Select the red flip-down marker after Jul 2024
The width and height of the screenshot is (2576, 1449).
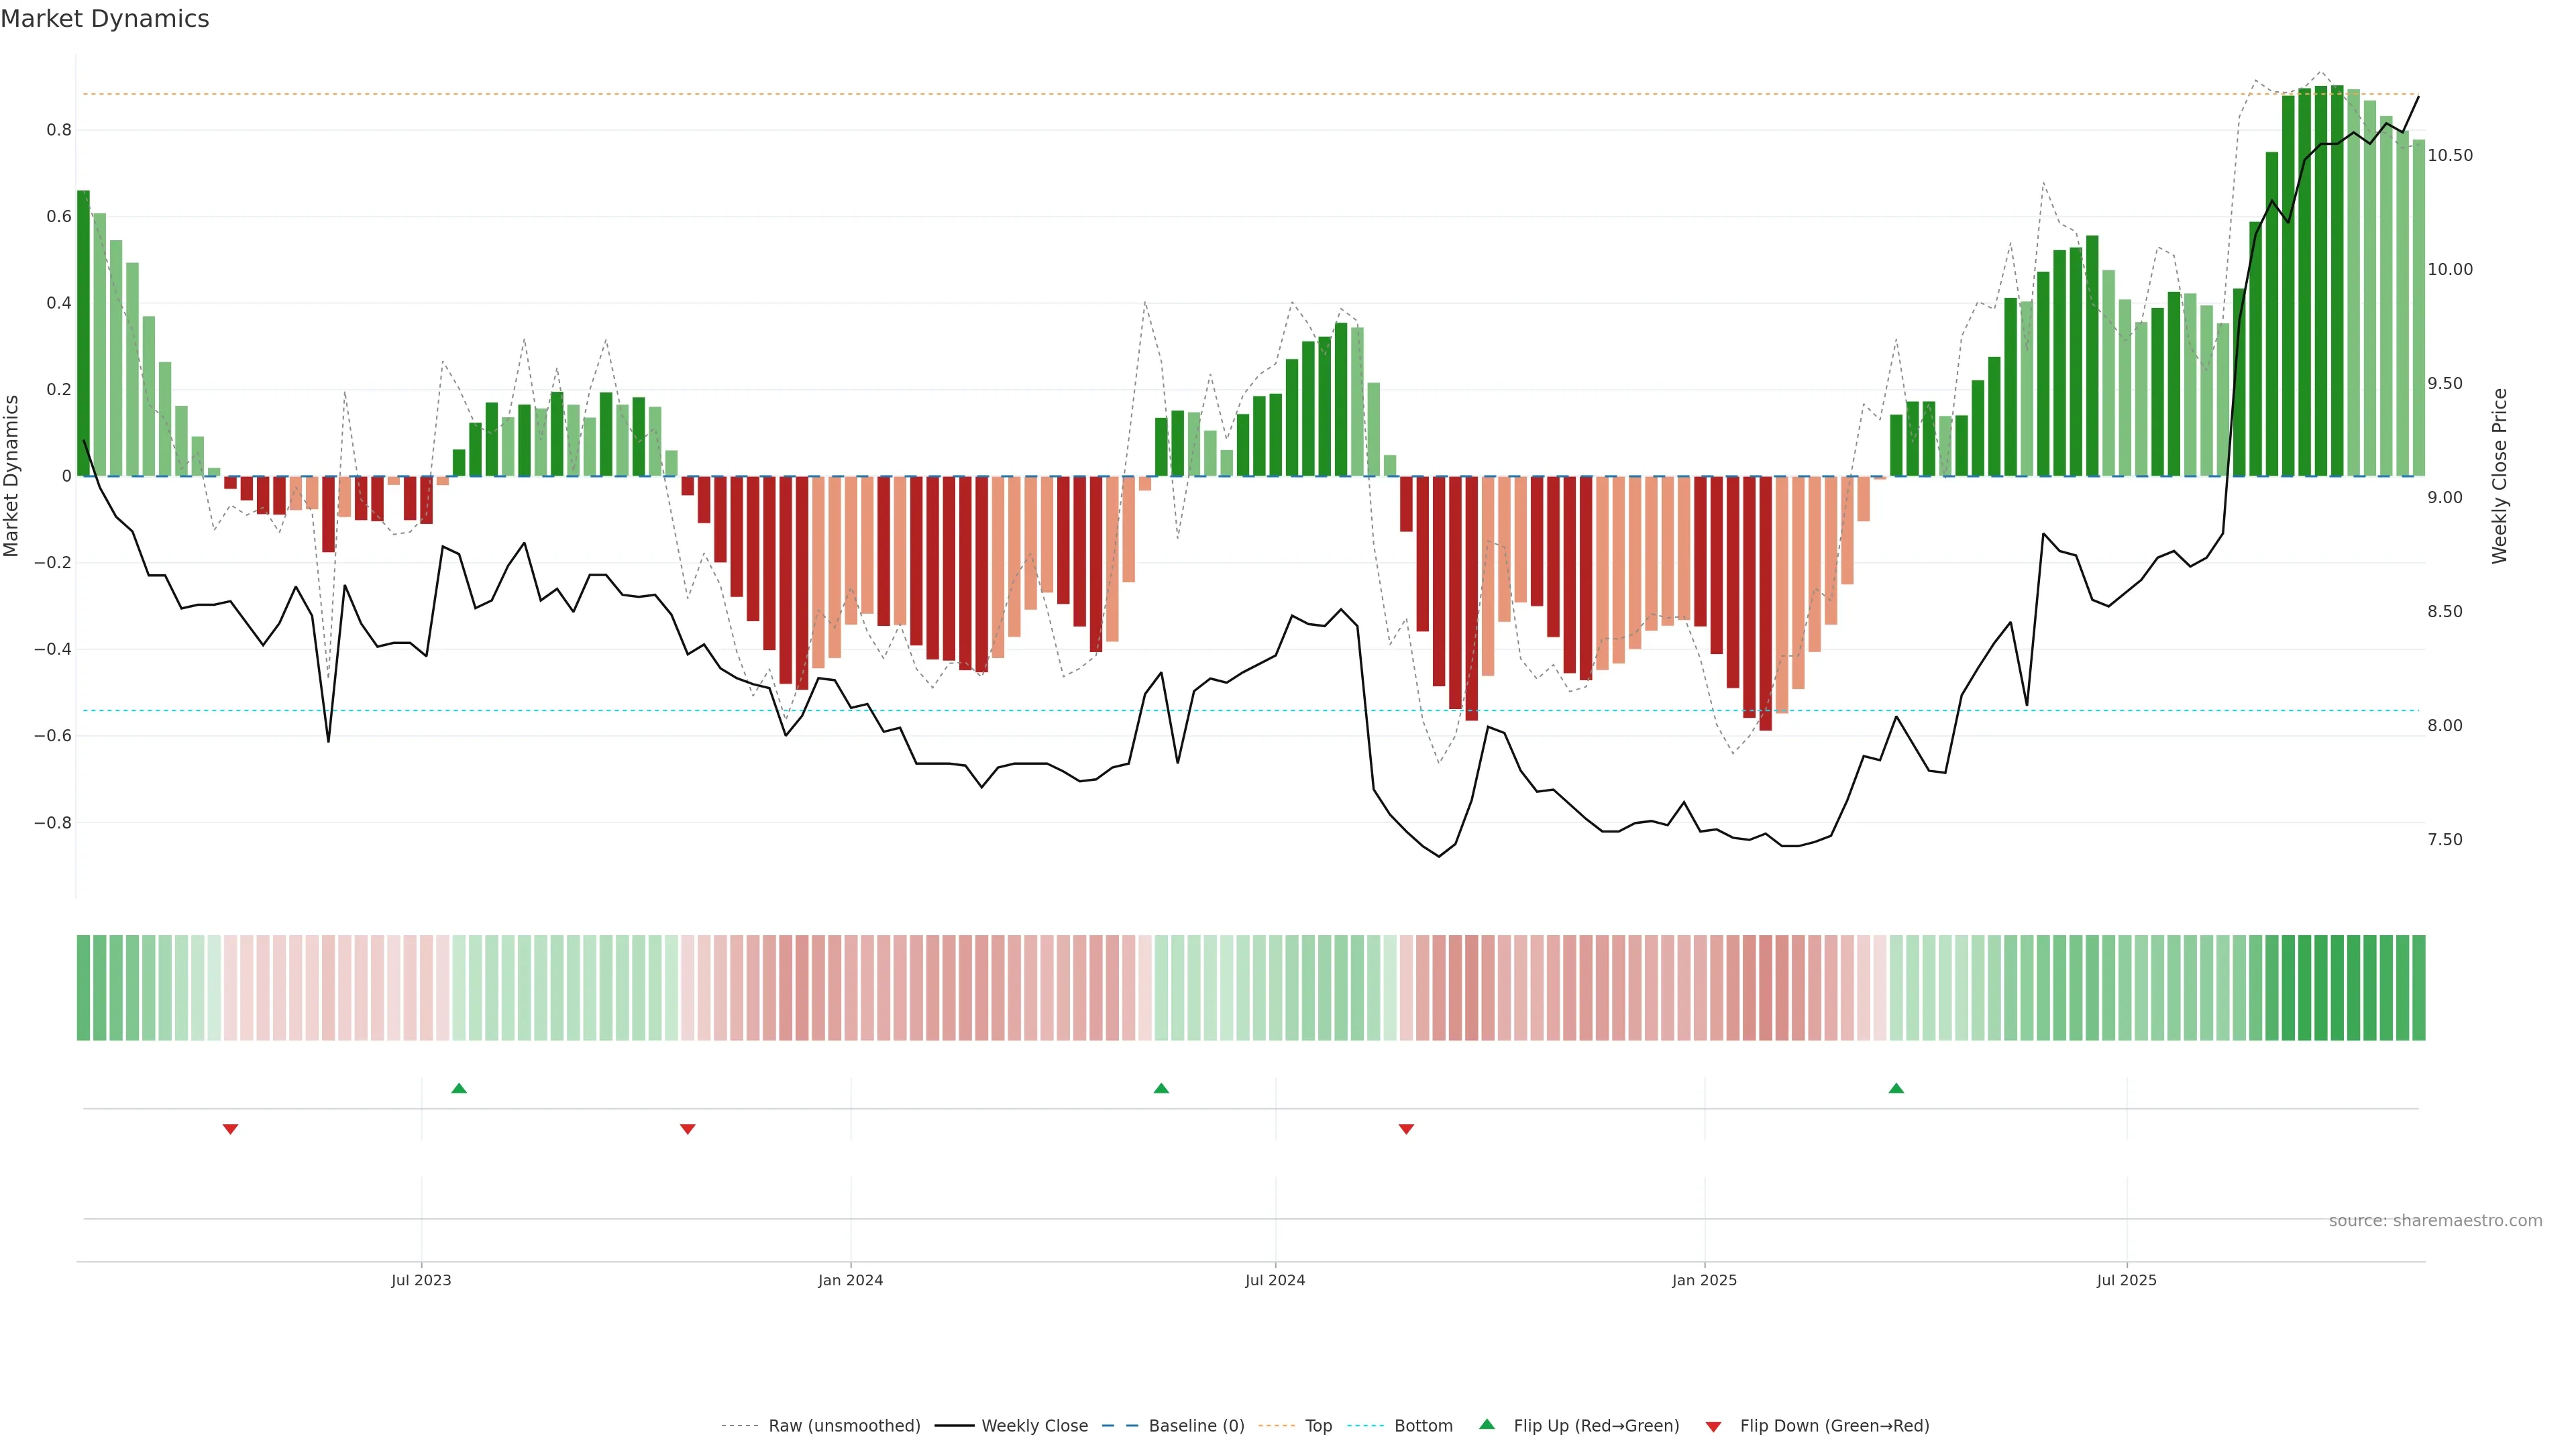[1406, 1129]
